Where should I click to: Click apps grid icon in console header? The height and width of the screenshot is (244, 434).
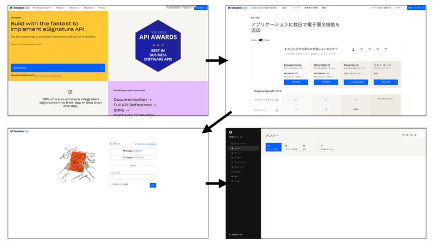pyautogui.click(x=407, y=135)
